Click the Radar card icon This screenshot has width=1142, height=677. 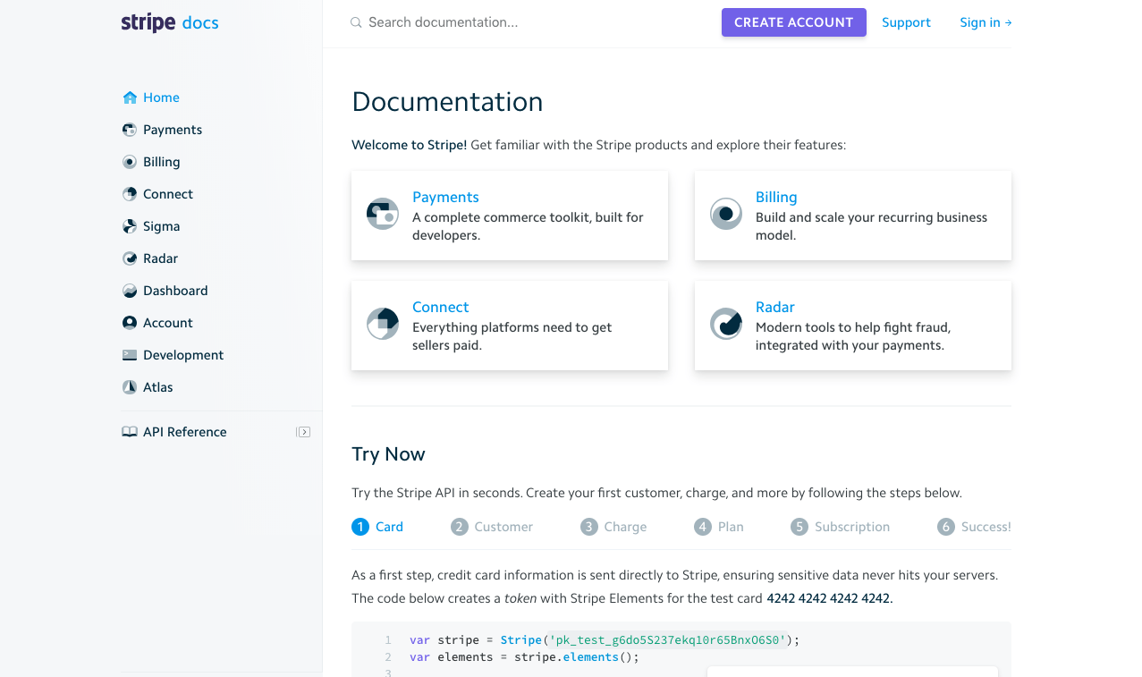pyautogui.click(x=726, y=324)
